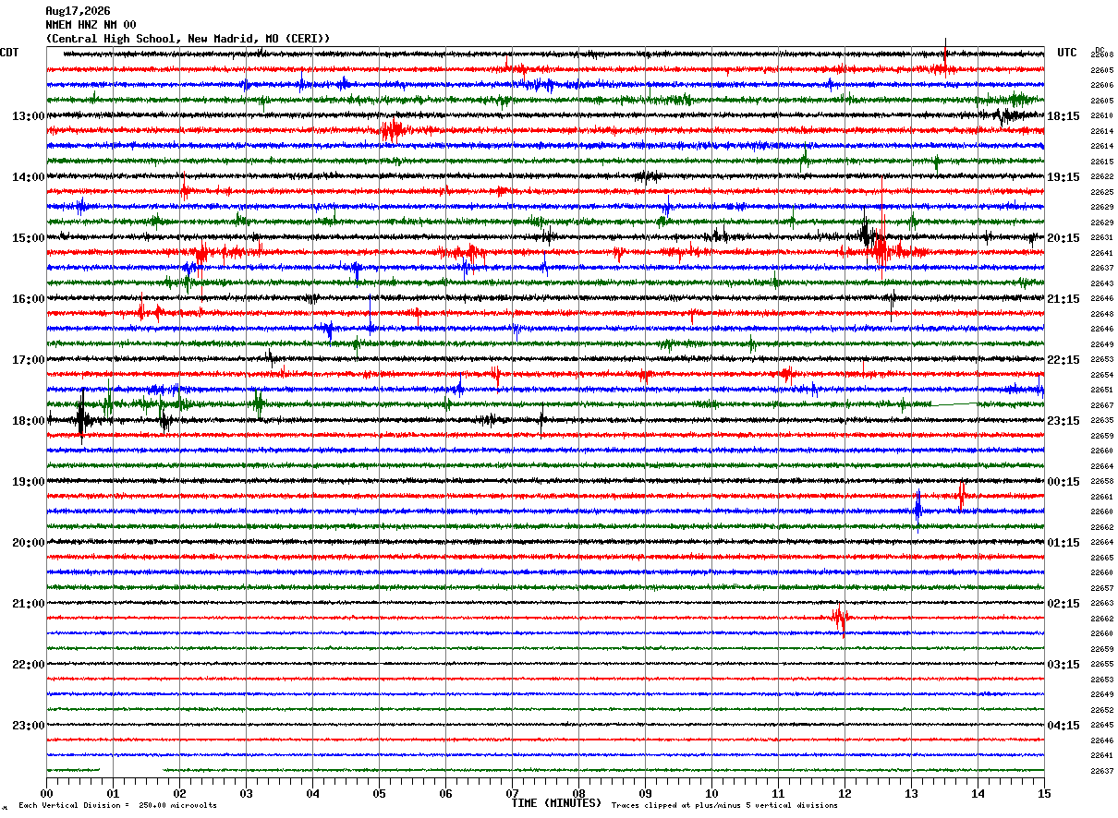
Task: Click the red event near minute 12 after 21:00
Action: (x=840, y=618)
